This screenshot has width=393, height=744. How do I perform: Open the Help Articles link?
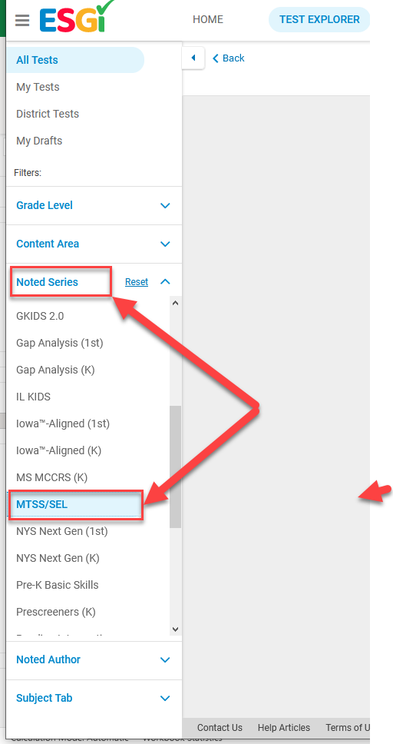pos(284,727)
